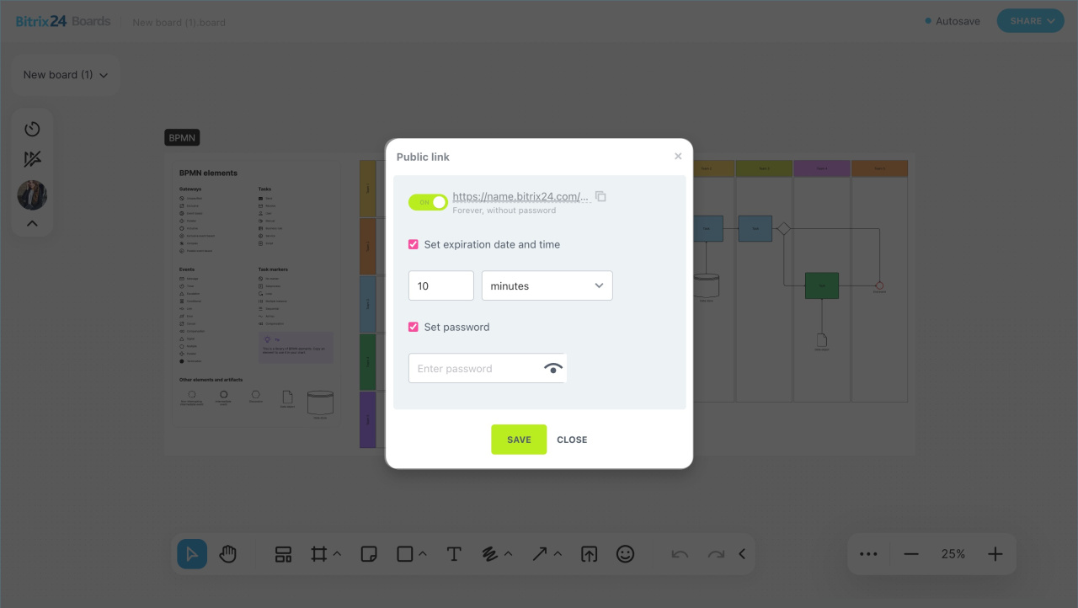This screenshot has height=608, width=1078.
Task: Open the three-dots more options menu
Action: point(868,554)
